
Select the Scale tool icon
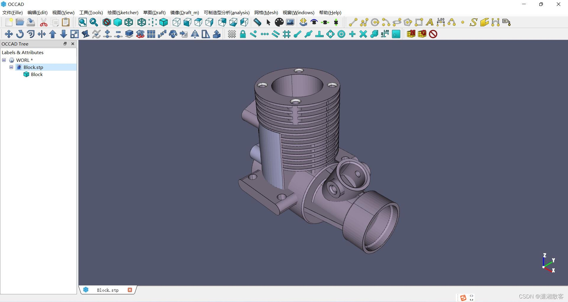[75, 34]
